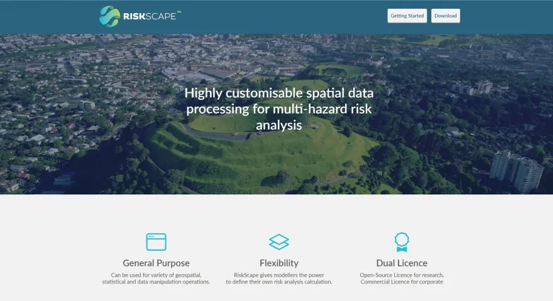Click the RISKSCAPE wordmark text in header

[x=150, y=16]
